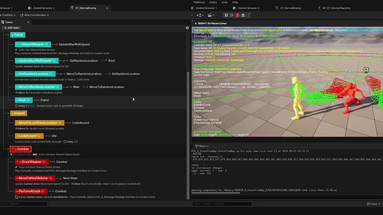Viewport: 383px width, 215px height.
Task: Stop the running simulation with the red button
Action: tap(237, 15)
